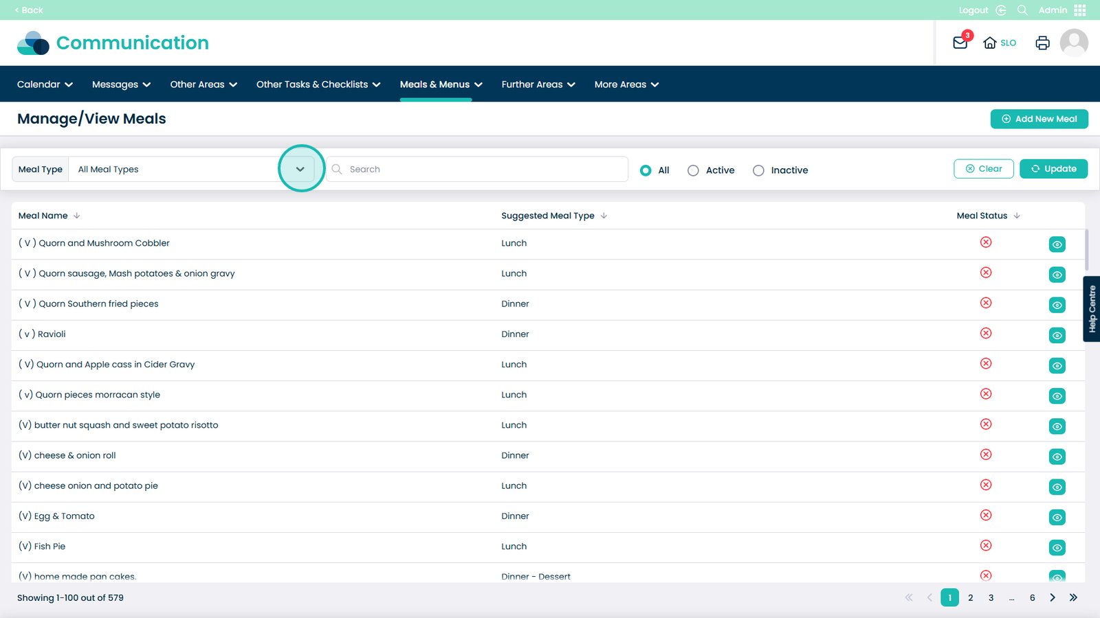Click the search magnifier icon in top bar
The image size is (1100, 618).
(1022, 10)
